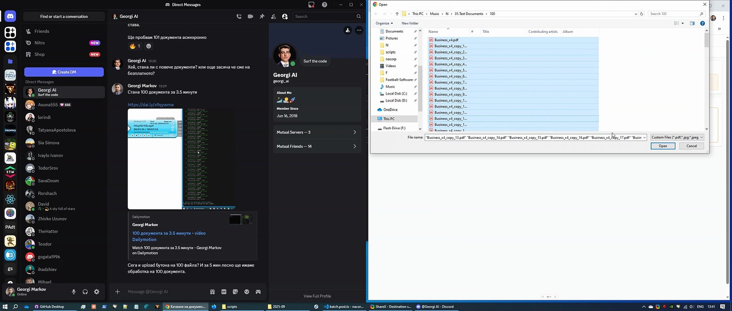732x311 pixels.
Task: Sort by Contributing artists column
Action: click(543, 32)
